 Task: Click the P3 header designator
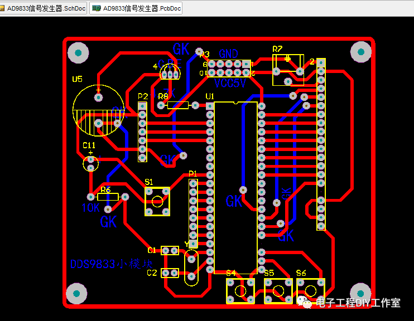pos(205,54)
